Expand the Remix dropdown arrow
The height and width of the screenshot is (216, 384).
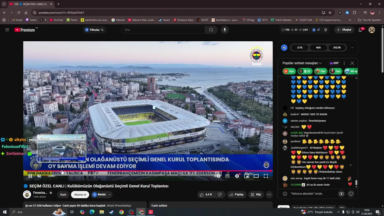point(110,194)
